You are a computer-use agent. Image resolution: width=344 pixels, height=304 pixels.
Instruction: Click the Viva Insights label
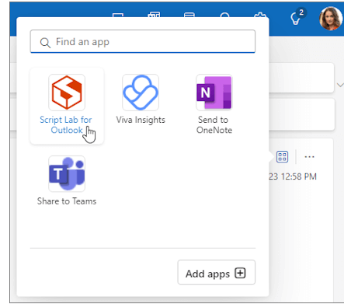tap(141, 120)
